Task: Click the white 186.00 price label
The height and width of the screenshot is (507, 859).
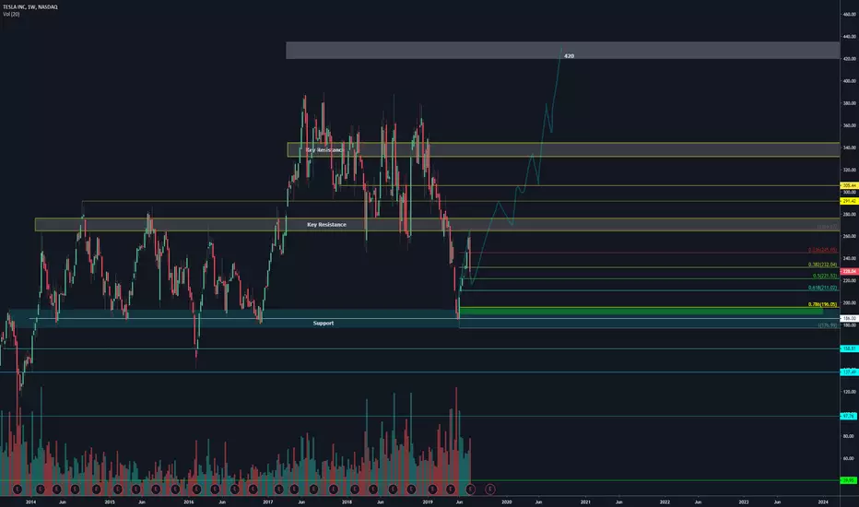Action: click(849, 318)
